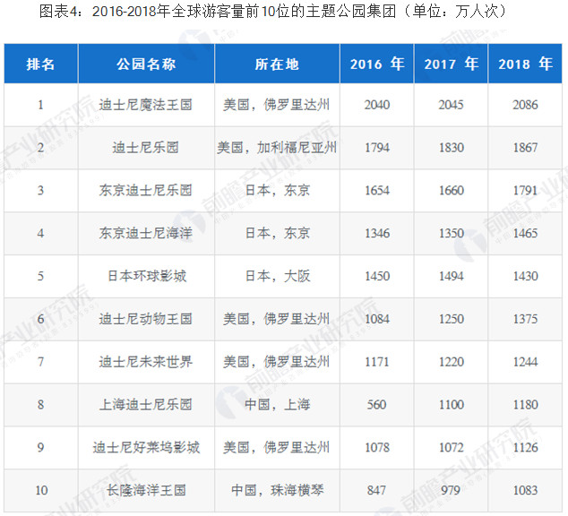
Task: Select the 迪士尼乐园 cell in rank 2 row
Action: 146,148
